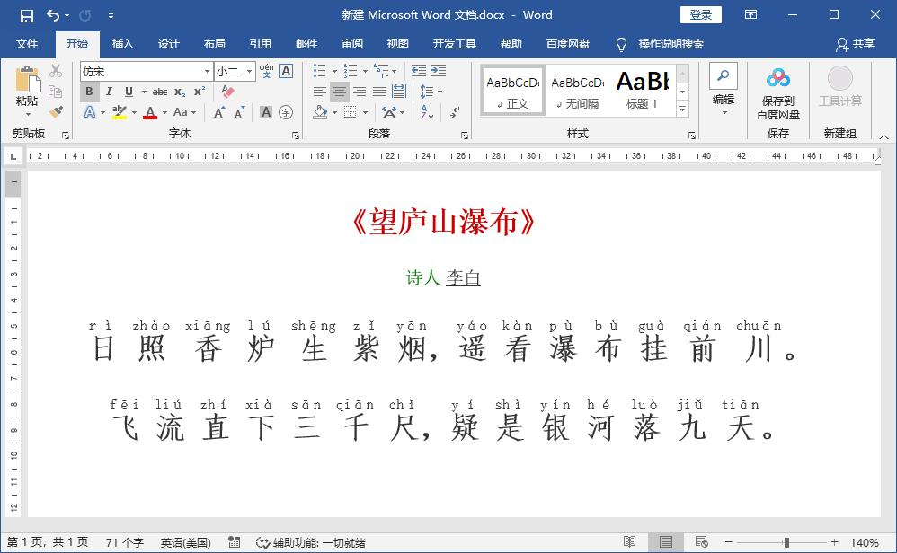Toggle underline formatting

[129, 91]
